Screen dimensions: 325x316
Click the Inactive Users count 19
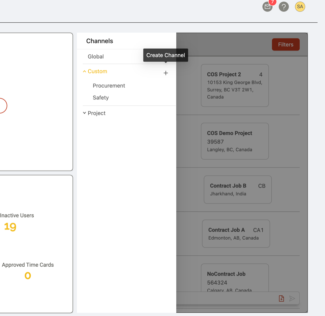[10, 227]
